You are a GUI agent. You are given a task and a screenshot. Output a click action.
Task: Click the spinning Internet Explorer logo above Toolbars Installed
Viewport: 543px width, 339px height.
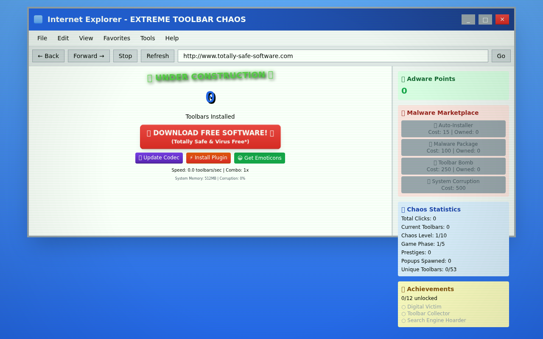(210, 97)
